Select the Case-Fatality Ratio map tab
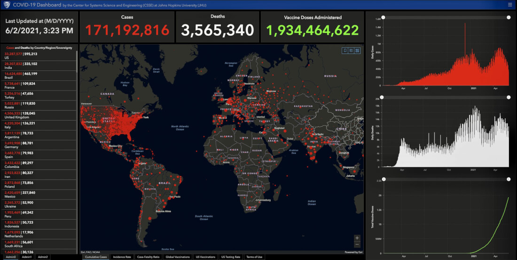Screen dimensions: 517x260 click(148, 257)
